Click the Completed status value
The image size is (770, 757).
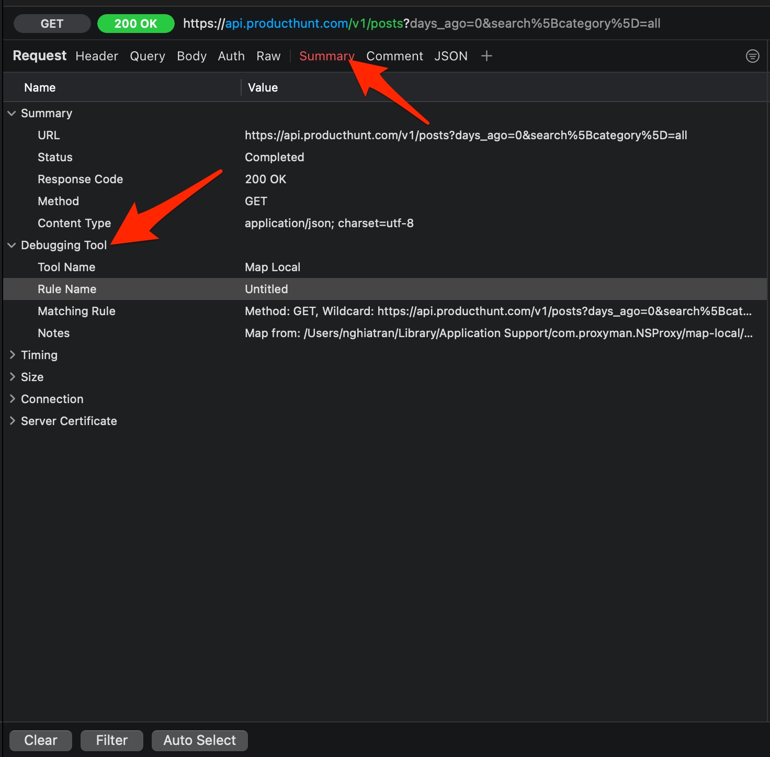click(275, 157)
